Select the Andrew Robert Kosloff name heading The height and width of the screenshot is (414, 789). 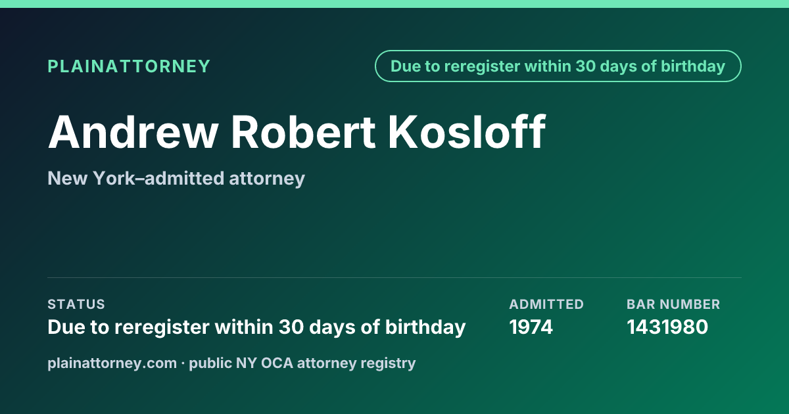point(297,132)
